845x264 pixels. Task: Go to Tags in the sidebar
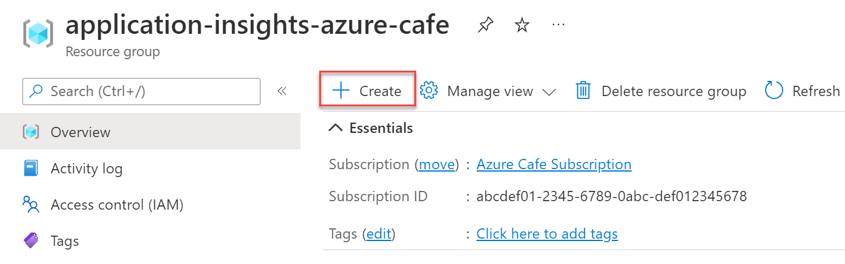[65, 241]
